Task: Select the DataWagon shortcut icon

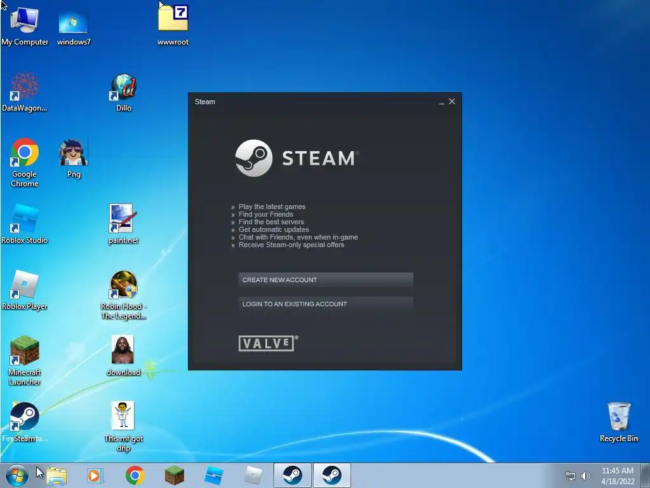Action: tap(25, 92)
